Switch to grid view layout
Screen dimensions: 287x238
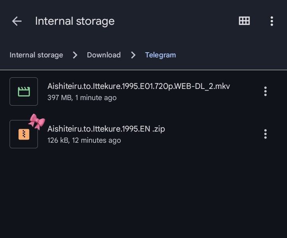tap(244, 21)
